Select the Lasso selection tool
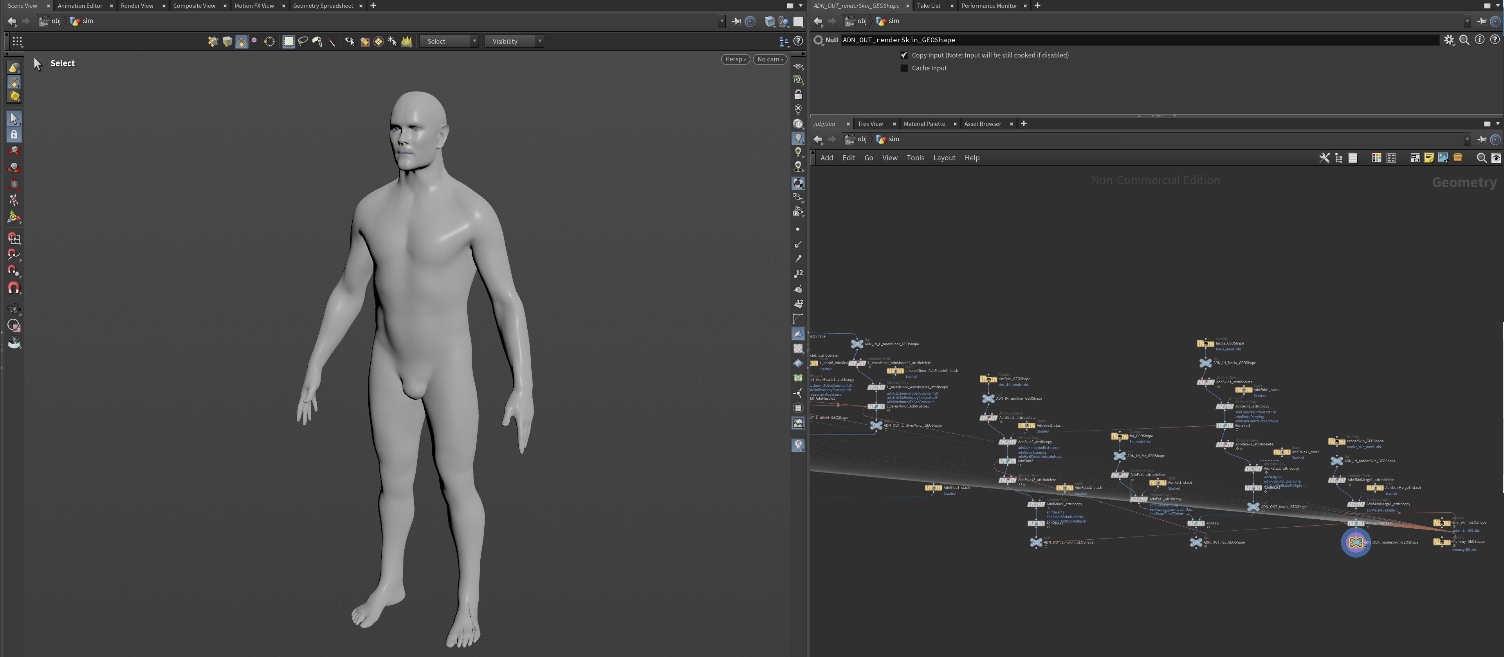 [x=303, y=41]
